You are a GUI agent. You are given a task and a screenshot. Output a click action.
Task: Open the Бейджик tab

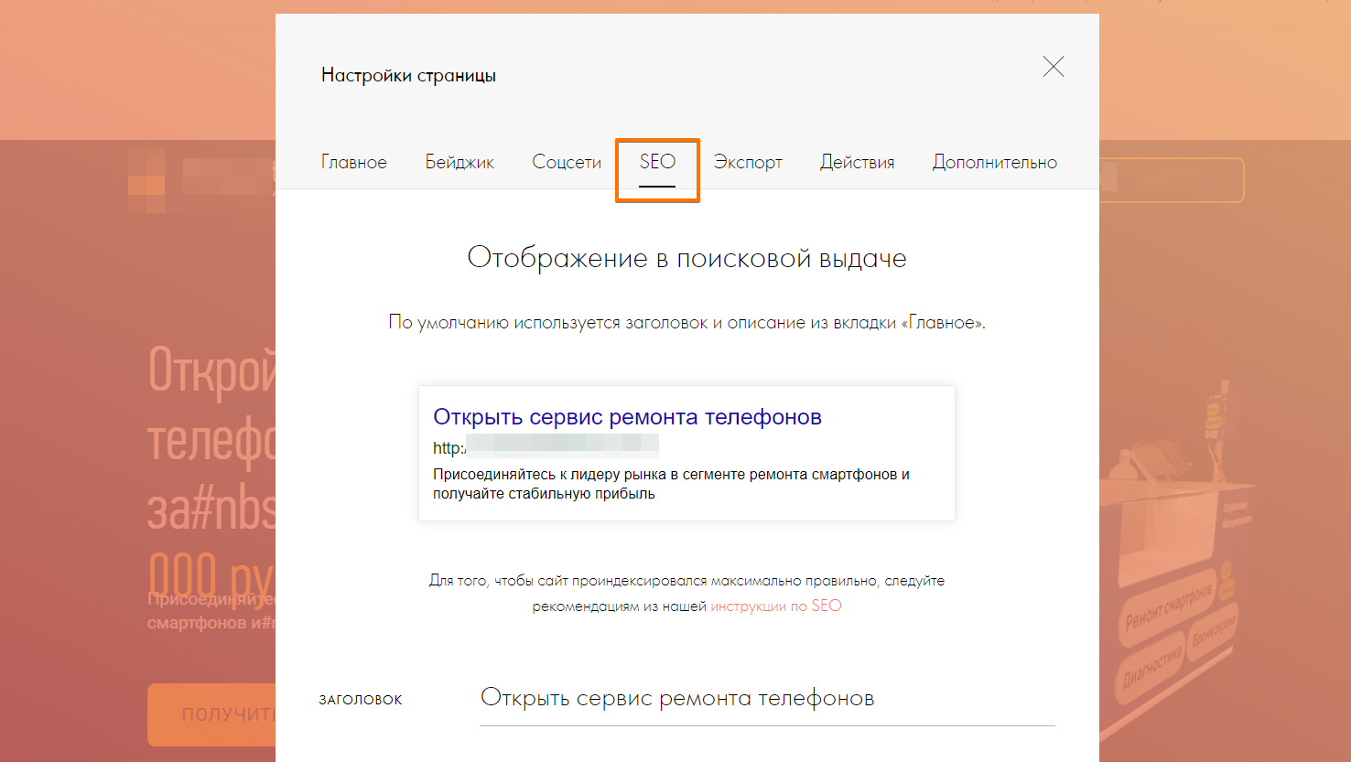[x=459, y=163]
